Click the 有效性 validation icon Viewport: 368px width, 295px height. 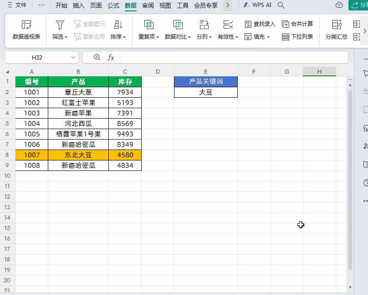click(228, 25)
